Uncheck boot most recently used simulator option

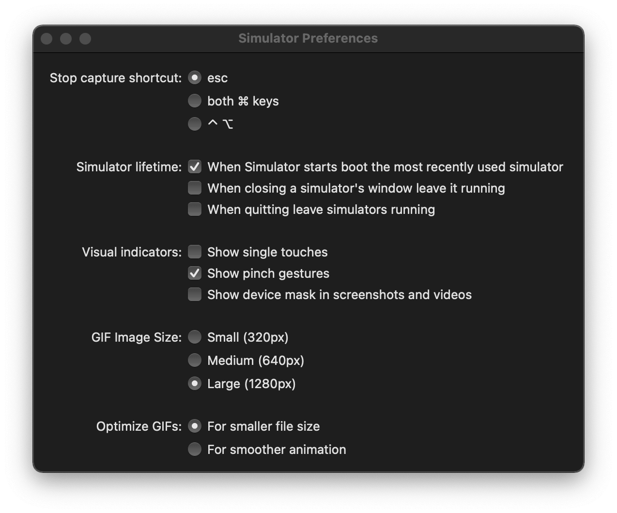[194, 166]
